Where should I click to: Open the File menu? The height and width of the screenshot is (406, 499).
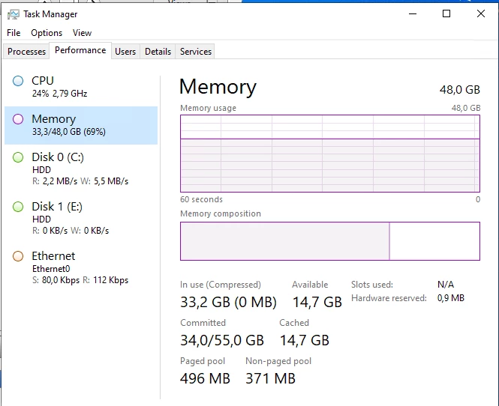[14, 33]
